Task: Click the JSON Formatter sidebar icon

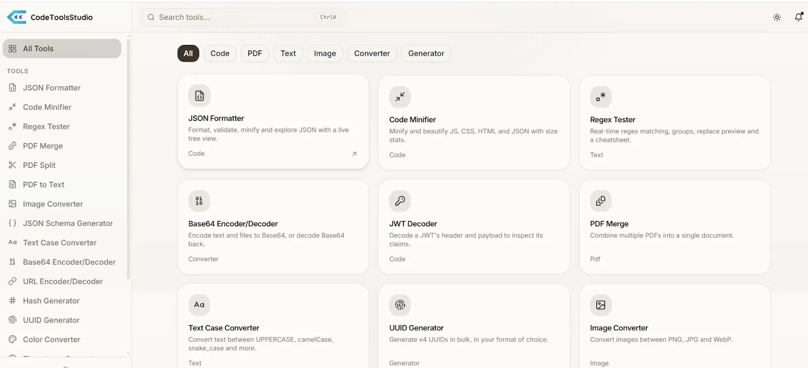Action: coord(13,87)
